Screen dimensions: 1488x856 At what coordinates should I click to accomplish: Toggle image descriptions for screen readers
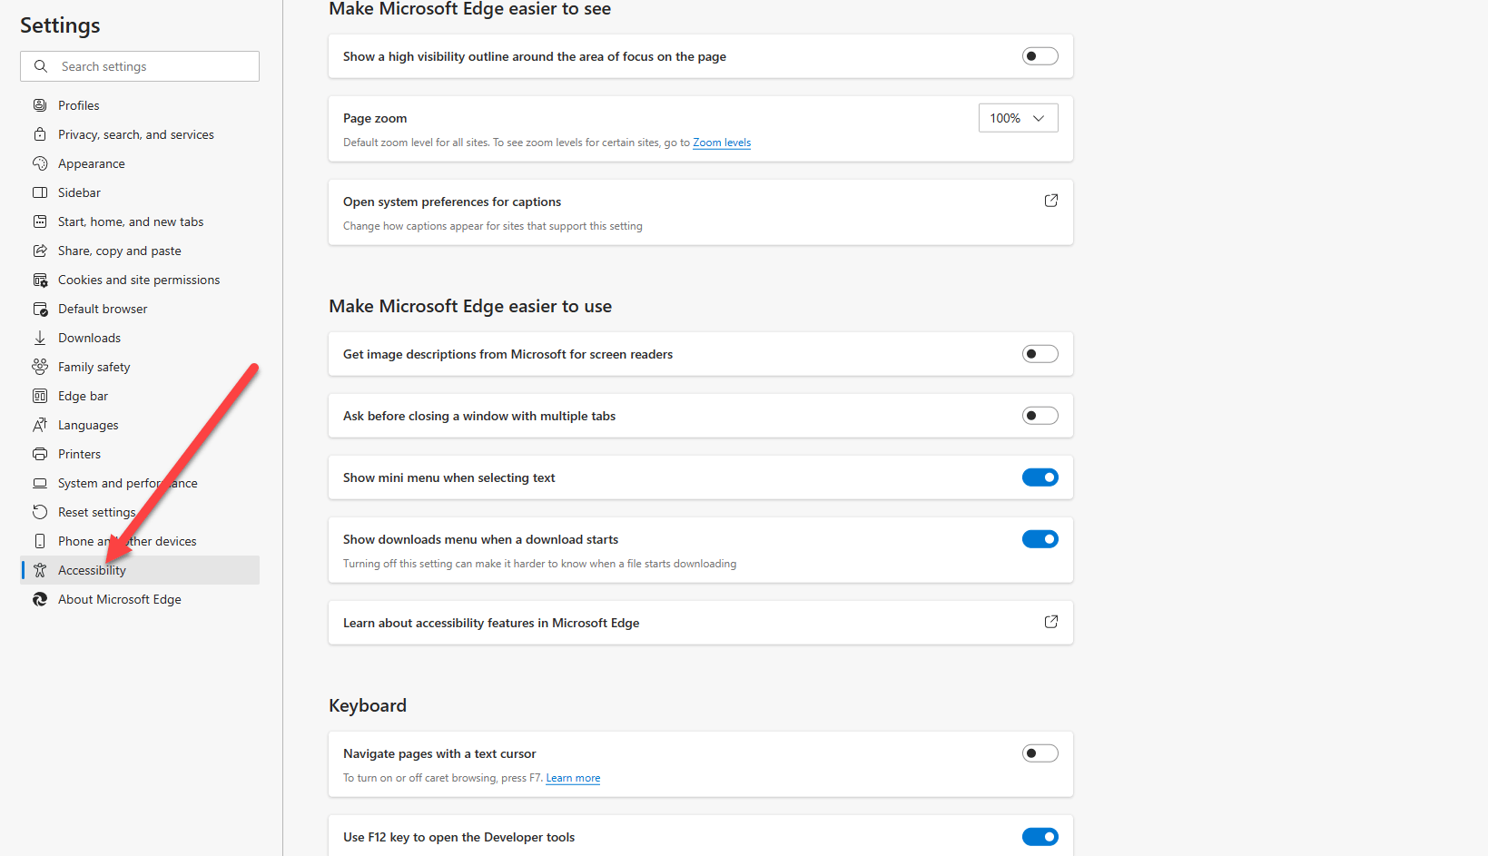(x=1040, y=354)
